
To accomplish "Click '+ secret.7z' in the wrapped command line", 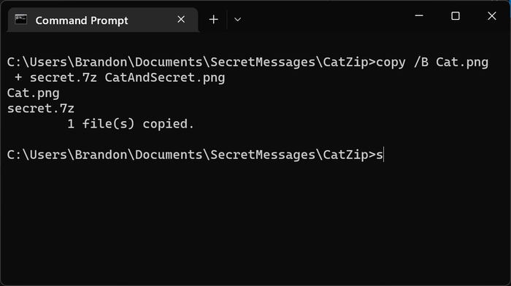I will tap(55, 78).
